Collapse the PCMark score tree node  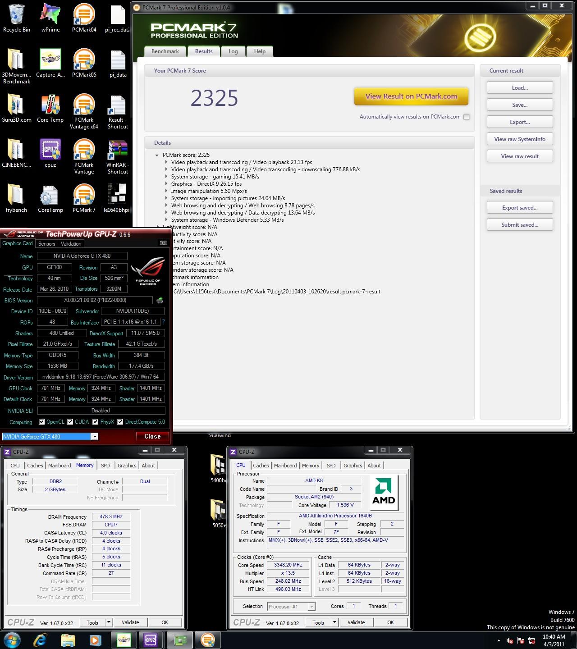pos(157,155)
